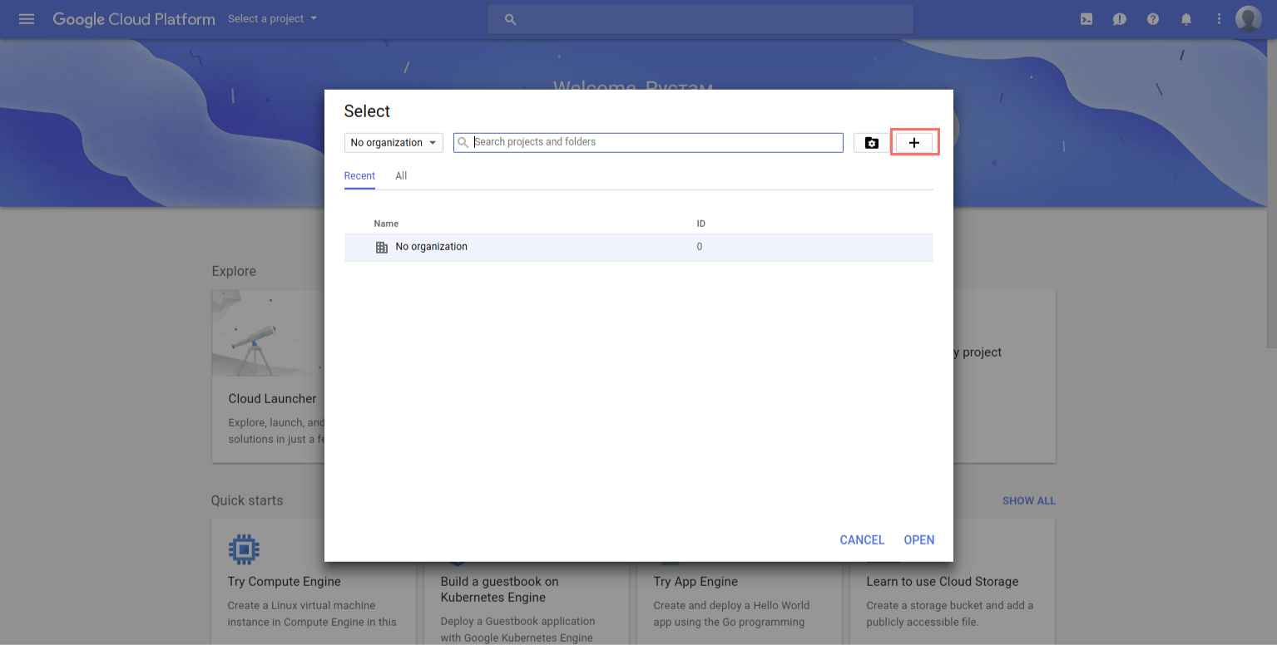This screenshot has height=645, width=1277.
Task: Click the organization building icon in row
Action: click(x=382, y=247)
